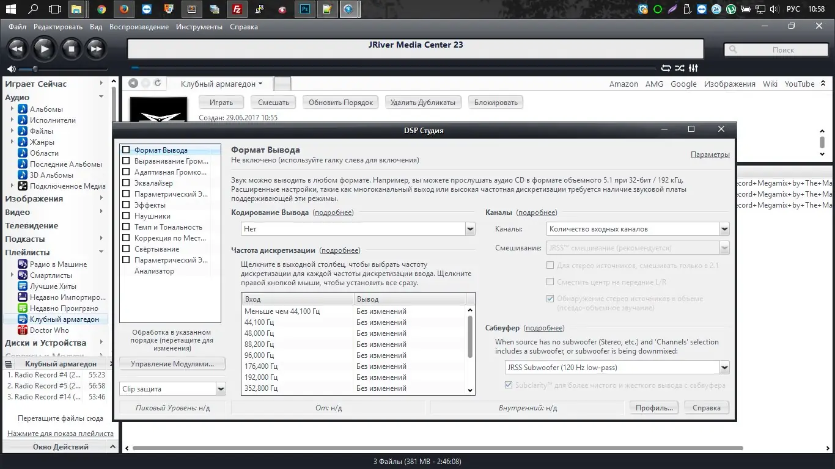The image size is (835, 469).
Task: Click the Удалить Дубликаты button
Action: click(423, 102)
